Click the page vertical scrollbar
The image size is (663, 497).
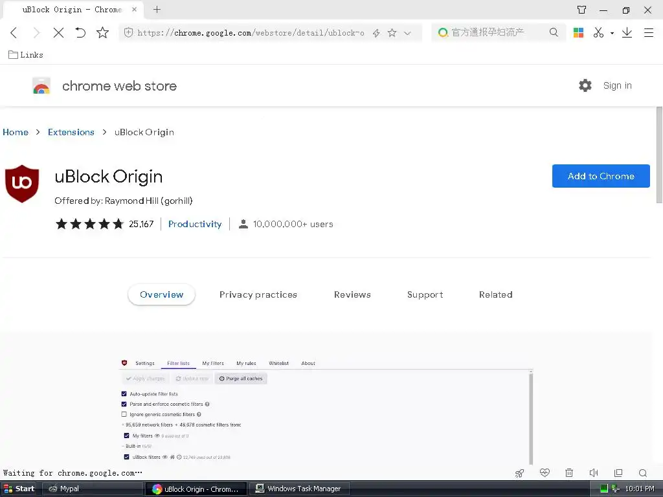pos(659,154)
